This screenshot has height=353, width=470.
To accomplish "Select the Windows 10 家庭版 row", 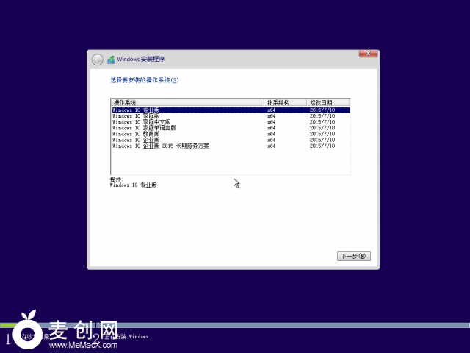I will [131, 115].
